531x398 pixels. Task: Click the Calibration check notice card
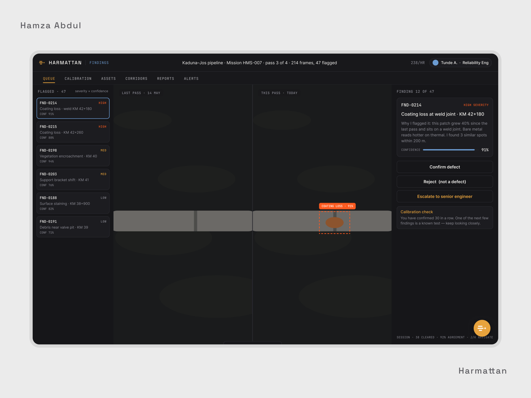444,218
